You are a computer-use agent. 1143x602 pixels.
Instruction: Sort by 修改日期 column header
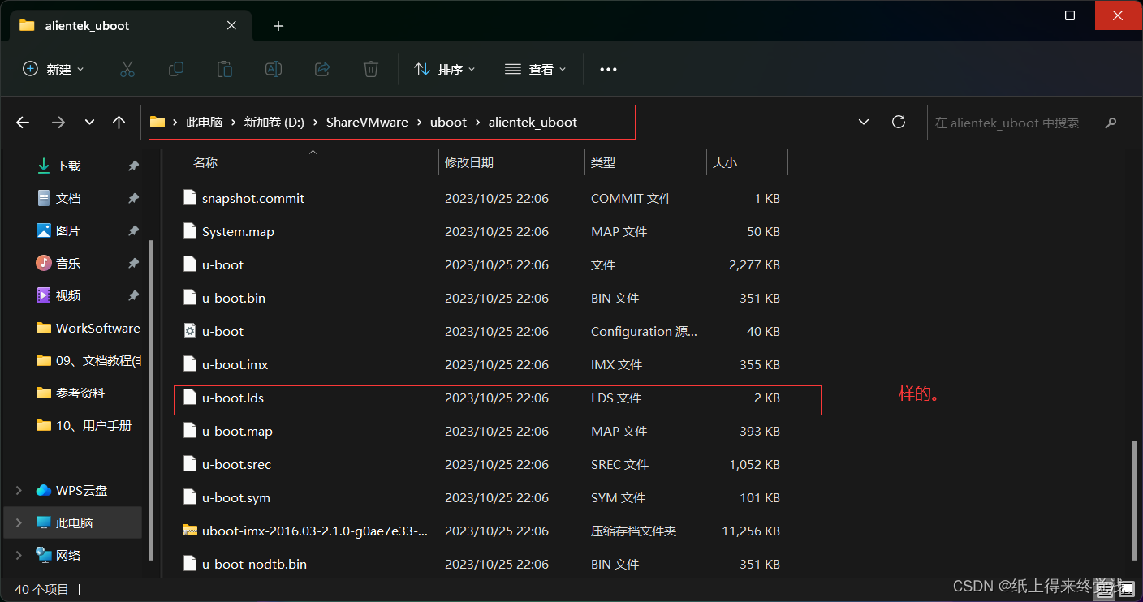click(x=469, y=163)
